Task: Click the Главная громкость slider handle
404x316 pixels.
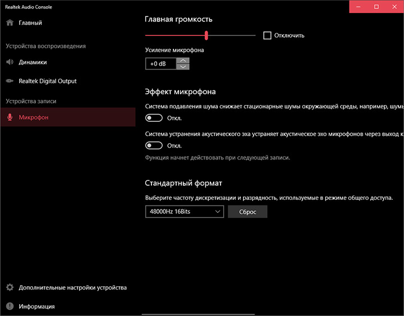Action: 206,35
